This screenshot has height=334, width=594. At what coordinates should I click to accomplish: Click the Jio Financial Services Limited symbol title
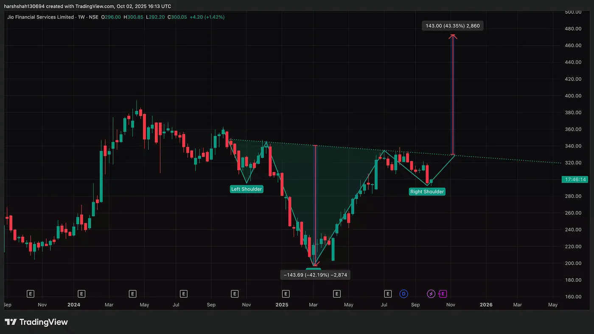pyautogui.click(x=40, y=17)
